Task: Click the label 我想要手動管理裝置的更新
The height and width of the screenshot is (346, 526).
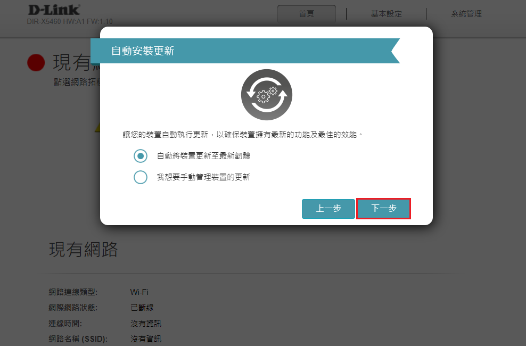Action: (x=203, y=177)
